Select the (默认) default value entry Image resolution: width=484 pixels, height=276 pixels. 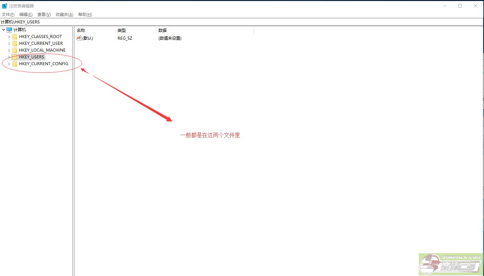click(88, 38)
